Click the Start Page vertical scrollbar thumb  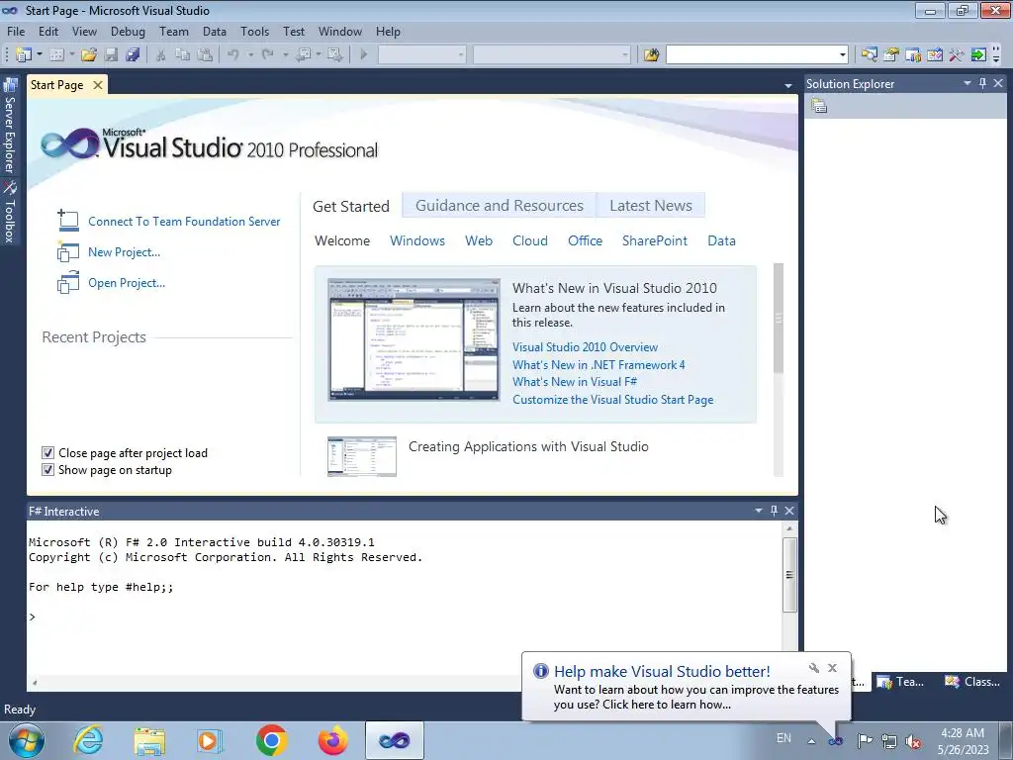click(779, 318)
